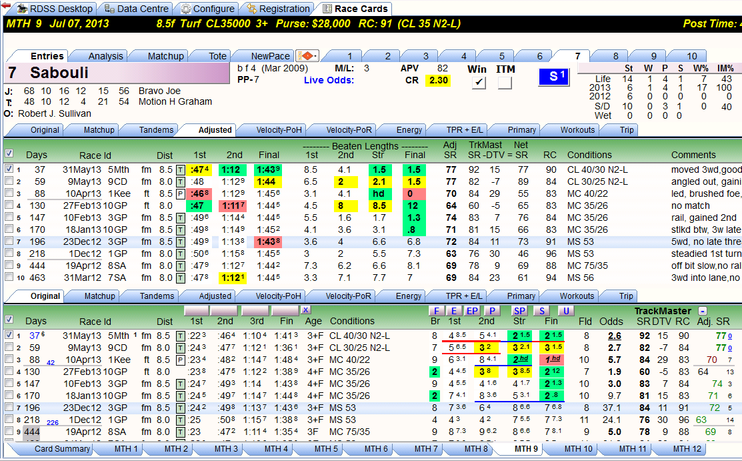Go to the MTH 10 race tab

coord(578,449)
